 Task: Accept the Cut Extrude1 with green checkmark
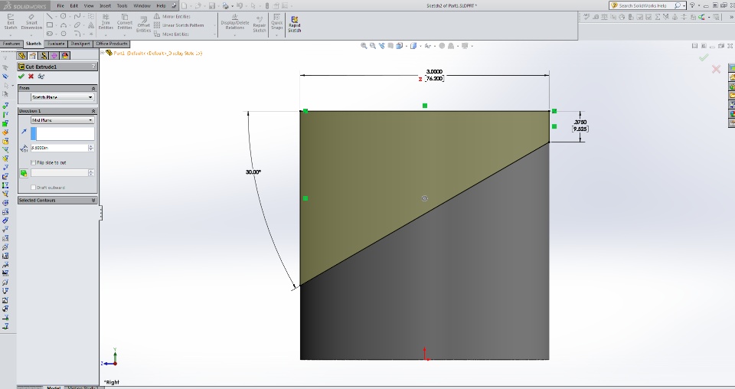coord(21,77)
